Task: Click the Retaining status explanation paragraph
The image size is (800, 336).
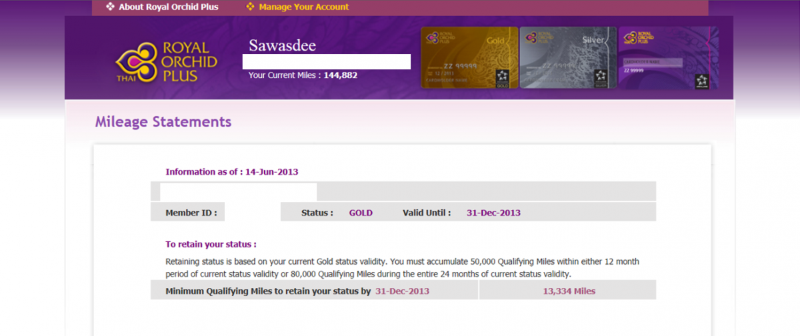Action: [x=402, y=268]
